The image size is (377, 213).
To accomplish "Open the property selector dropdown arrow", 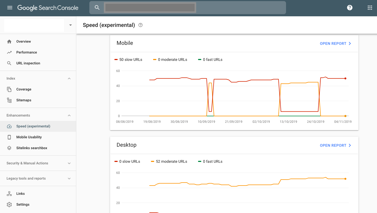I will [71, 25].
